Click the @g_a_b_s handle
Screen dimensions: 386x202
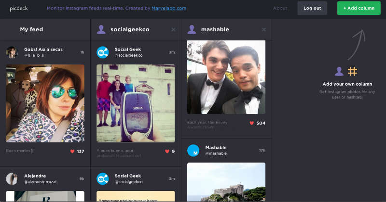34,55
